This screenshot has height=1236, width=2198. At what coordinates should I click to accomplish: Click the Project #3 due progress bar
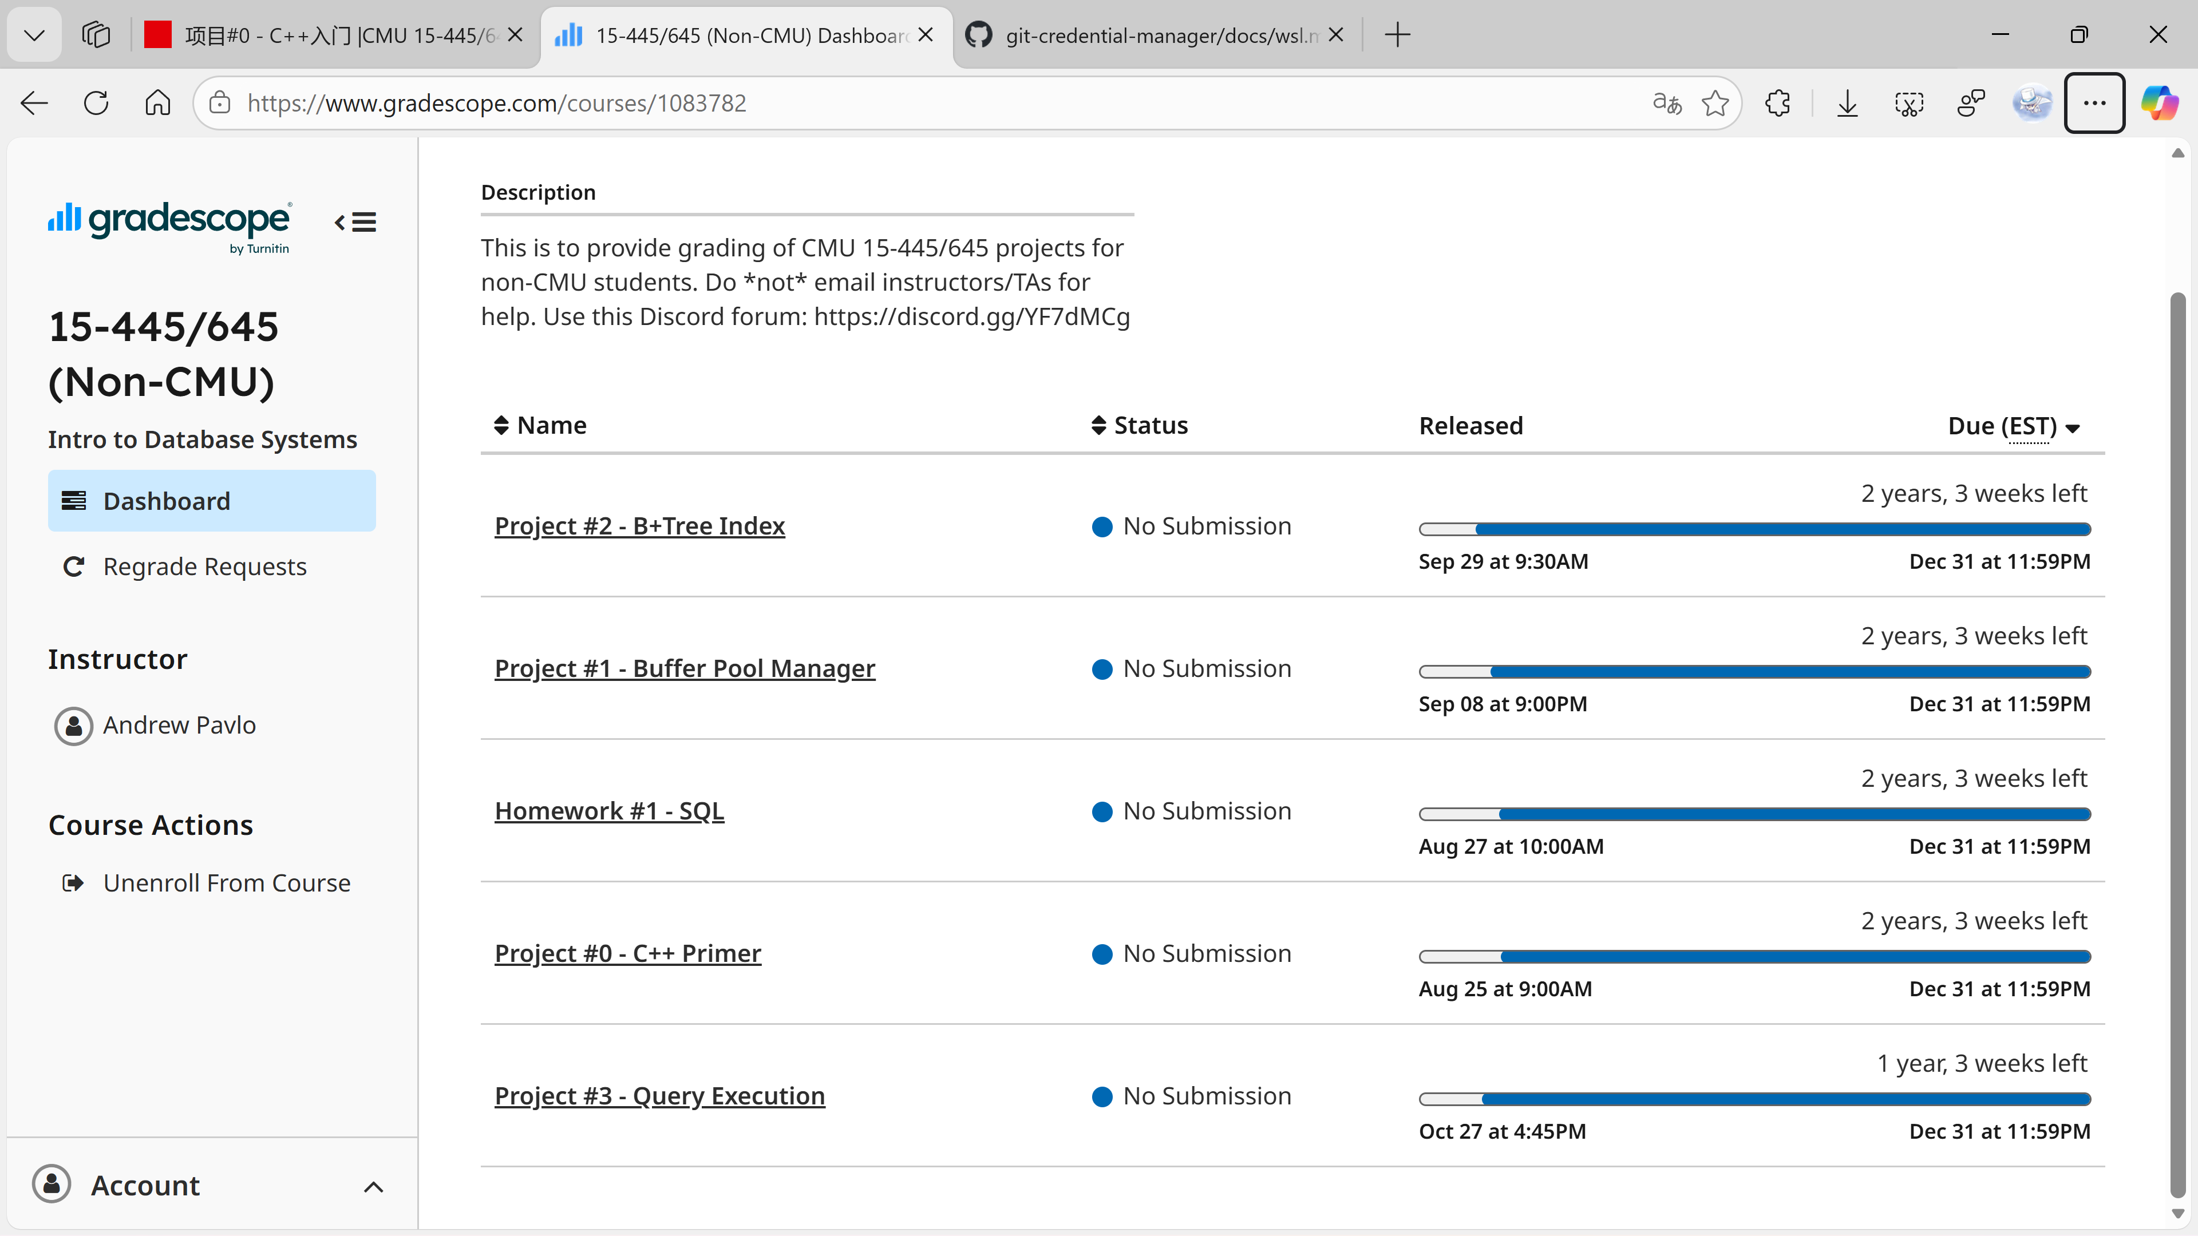[x=1754, y=1099]
